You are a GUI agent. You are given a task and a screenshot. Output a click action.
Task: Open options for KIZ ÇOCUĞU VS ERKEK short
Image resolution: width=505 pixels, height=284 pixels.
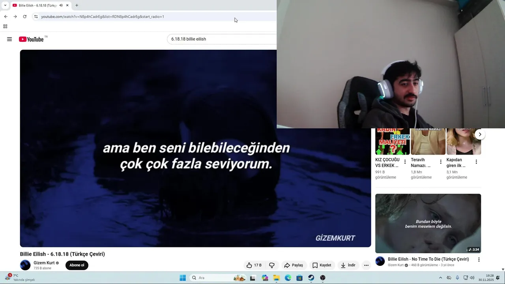pyautogui.click(x=405, y=162)
